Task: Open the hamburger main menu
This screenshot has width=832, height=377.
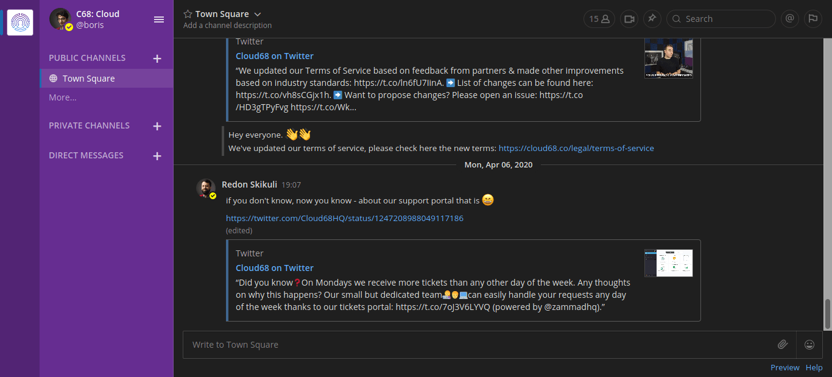Action: [x=159, y=19]
